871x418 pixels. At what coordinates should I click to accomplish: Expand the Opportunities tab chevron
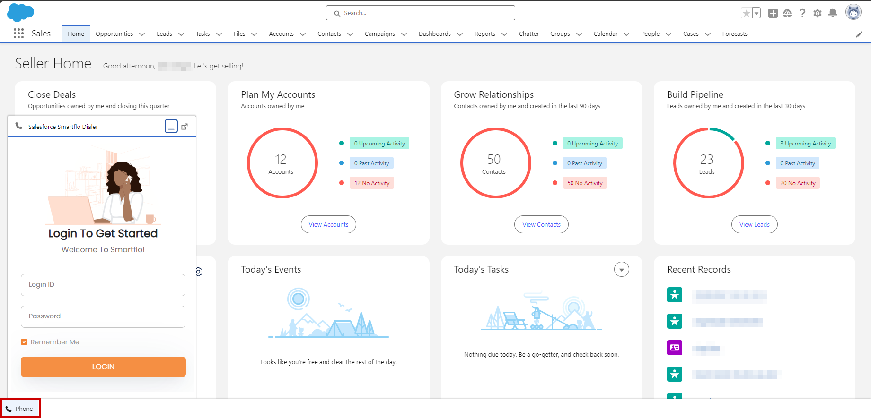click(x=142, y=34)
